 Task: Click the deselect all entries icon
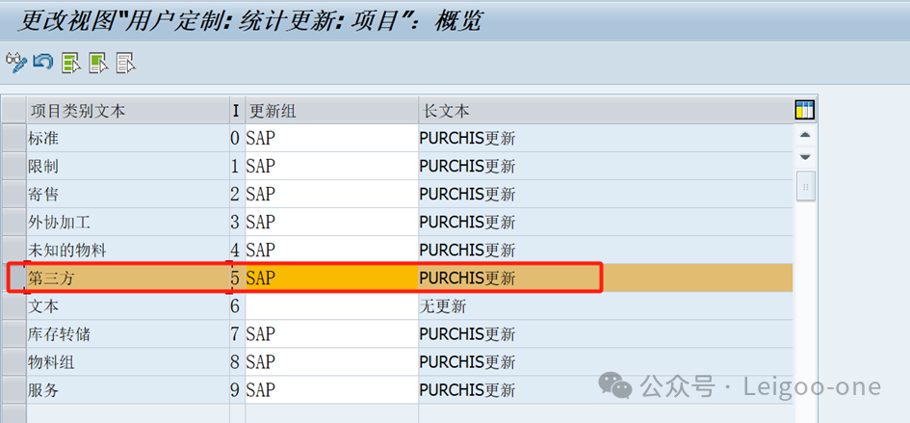[125, 64]
